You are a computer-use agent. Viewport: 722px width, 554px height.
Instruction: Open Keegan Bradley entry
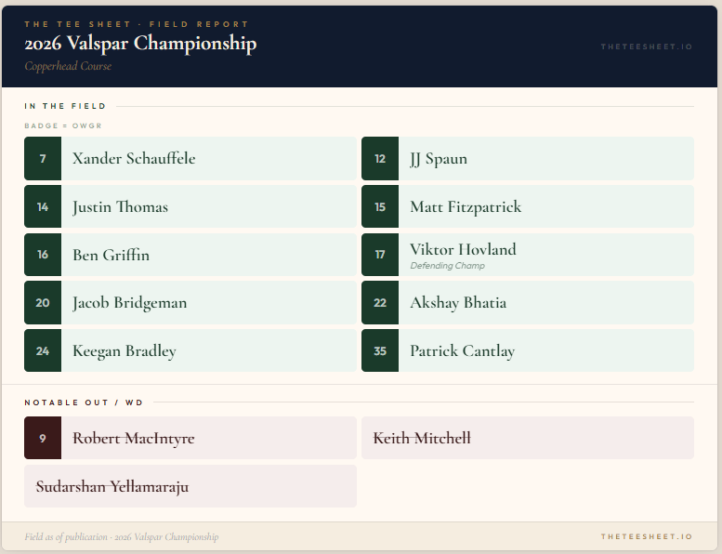[190, 350]
